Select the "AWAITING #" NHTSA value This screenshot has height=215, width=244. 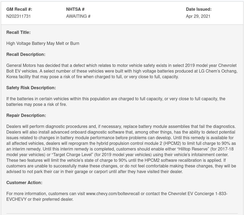coord(78,16)
